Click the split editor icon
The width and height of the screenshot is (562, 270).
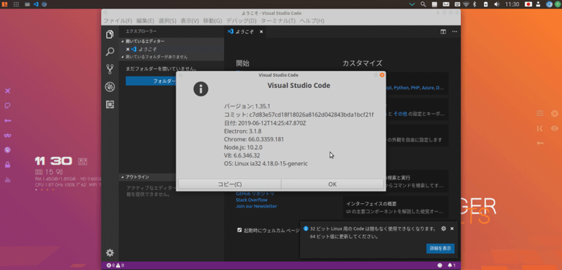coord(443,32)
